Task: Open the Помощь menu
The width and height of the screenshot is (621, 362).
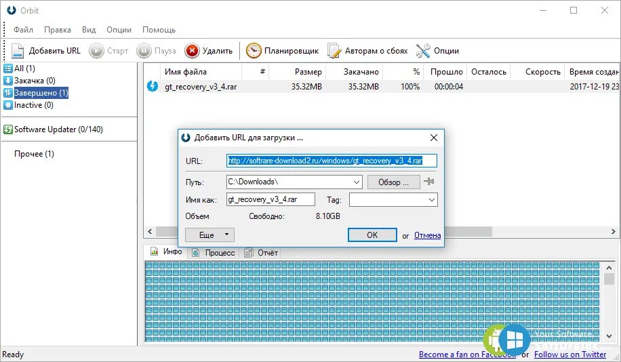Action: 159,30
